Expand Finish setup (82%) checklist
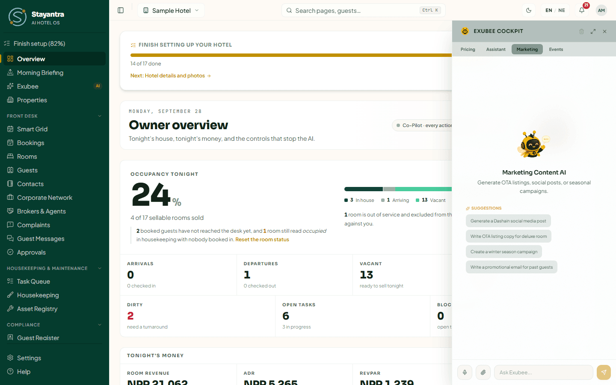 click(x=54, y=44)
